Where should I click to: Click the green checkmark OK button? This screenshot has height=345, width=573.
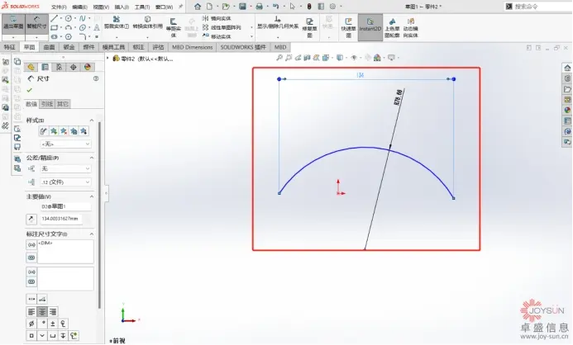(x=30, y=90)
